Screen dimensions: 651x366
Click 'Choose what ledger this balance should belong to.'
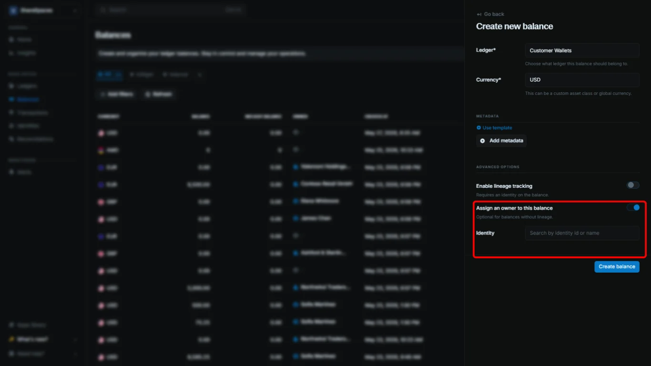[x=577, y=64]
